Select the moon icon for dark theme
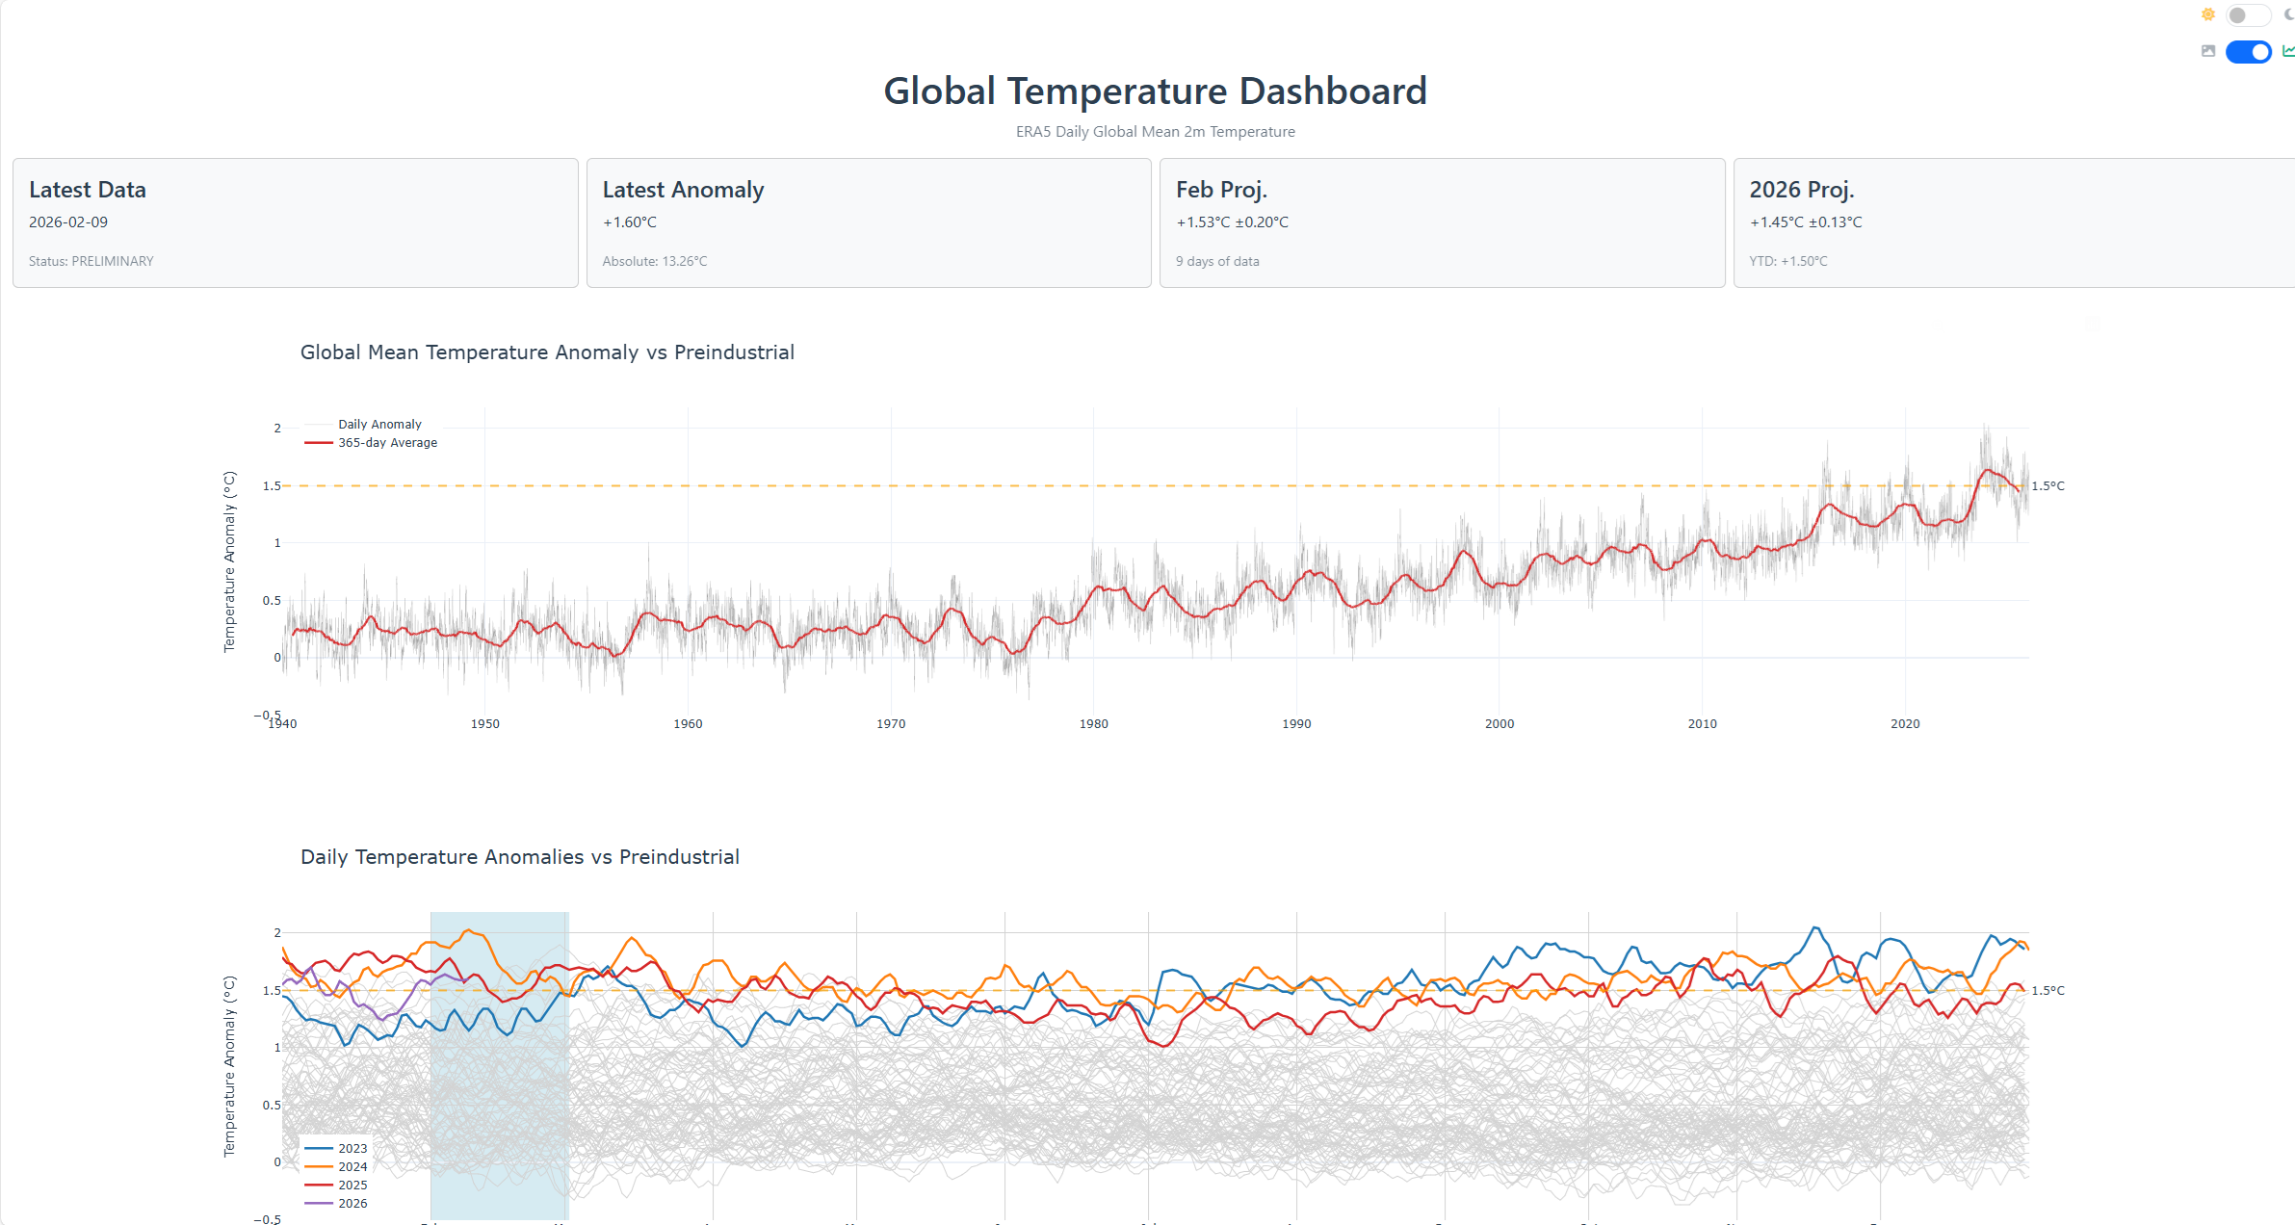 (x=2288, y=14)
